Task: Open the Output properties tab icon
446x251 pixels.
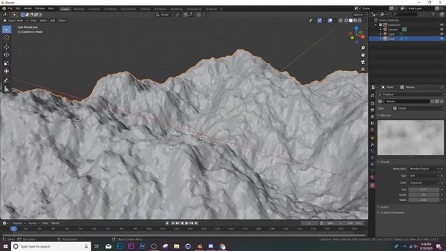Action: (372, 110)
